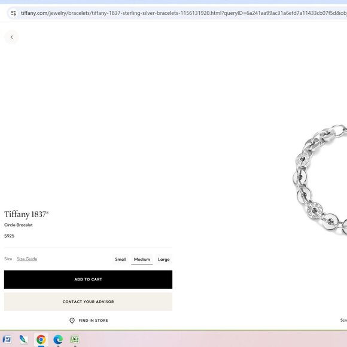Click the Tiffany URL in the address bar
The image size is (347, 347).
coord(184,13)
